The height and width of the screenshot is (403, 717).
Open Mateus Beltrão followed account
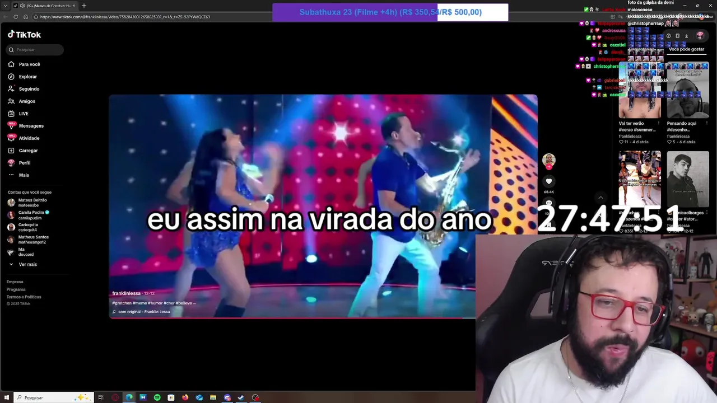[x=27, y=203]
